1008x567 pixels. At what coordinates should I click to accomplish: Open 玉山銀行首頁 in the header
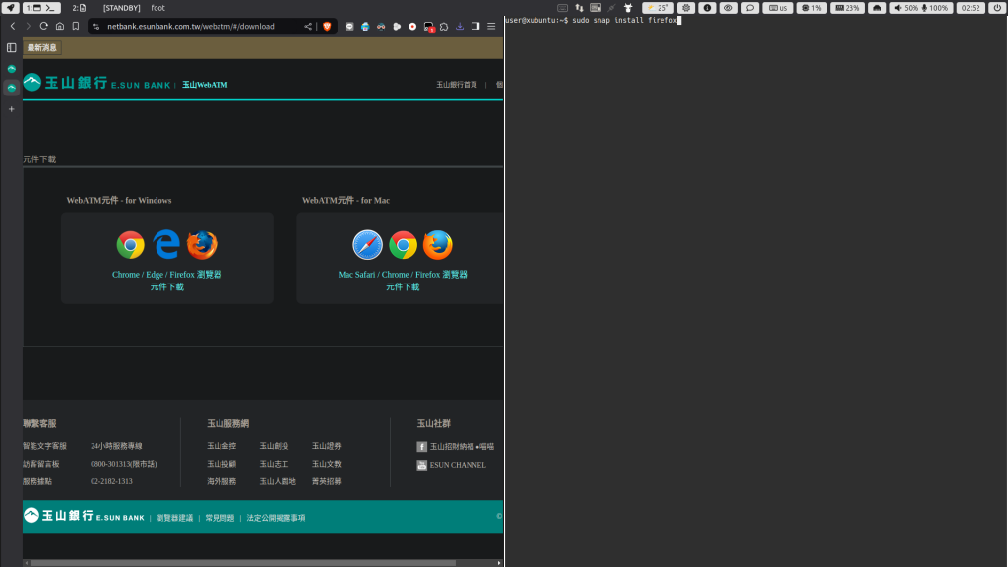coord(457,85)
